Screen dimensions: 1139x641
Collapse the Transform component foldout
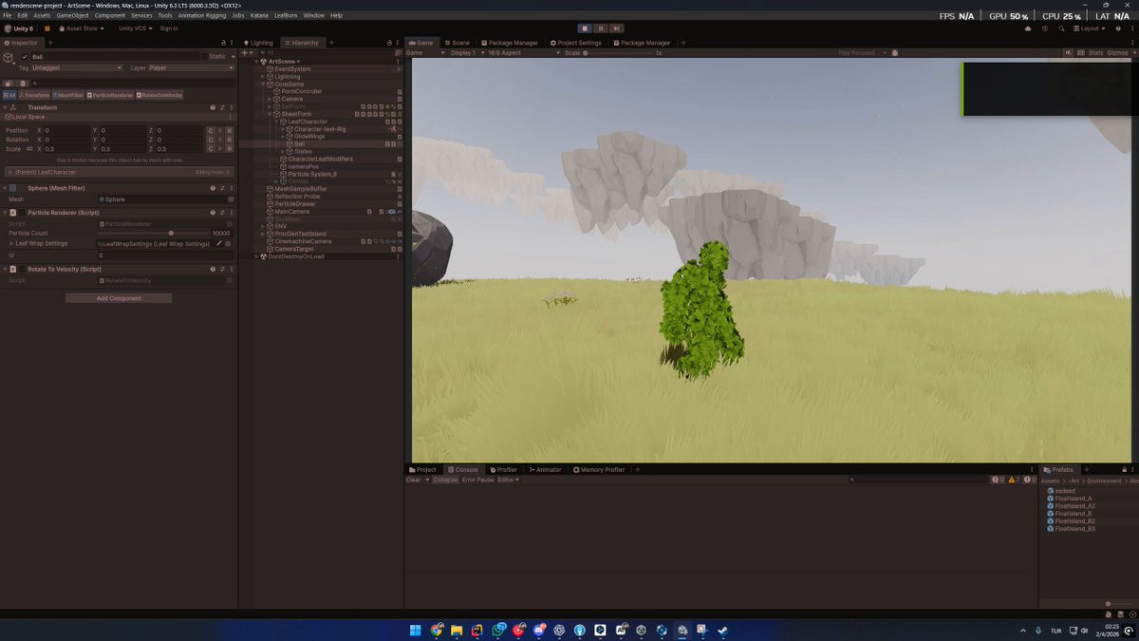click(x=5, y=107)
